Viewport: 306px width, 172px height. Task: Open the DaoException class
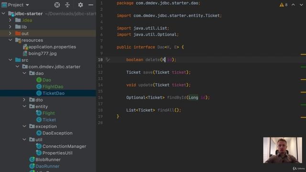tap(57, 133)
